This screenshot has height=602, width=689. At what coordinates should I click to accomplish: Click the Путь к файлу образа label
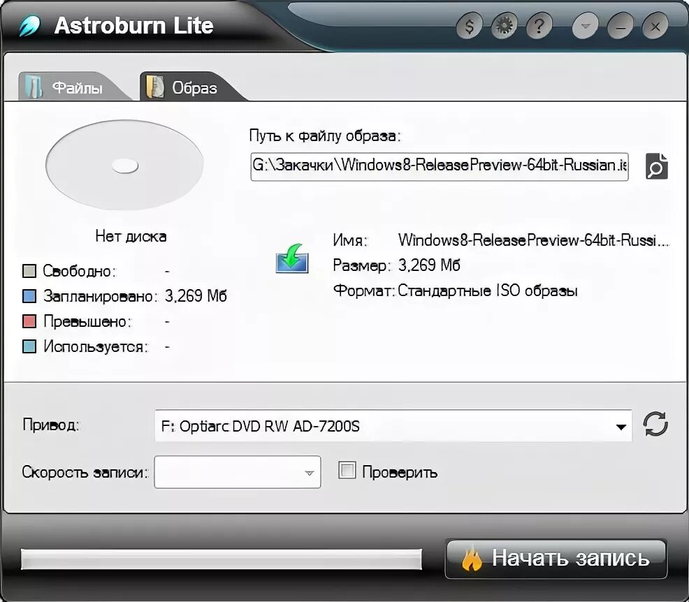(325, 135)
